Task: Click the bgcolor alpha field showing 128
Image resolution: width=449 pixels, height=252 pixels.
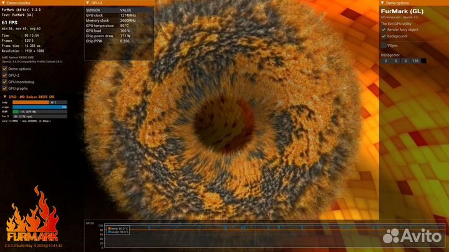Action: (x=414, y=61)
